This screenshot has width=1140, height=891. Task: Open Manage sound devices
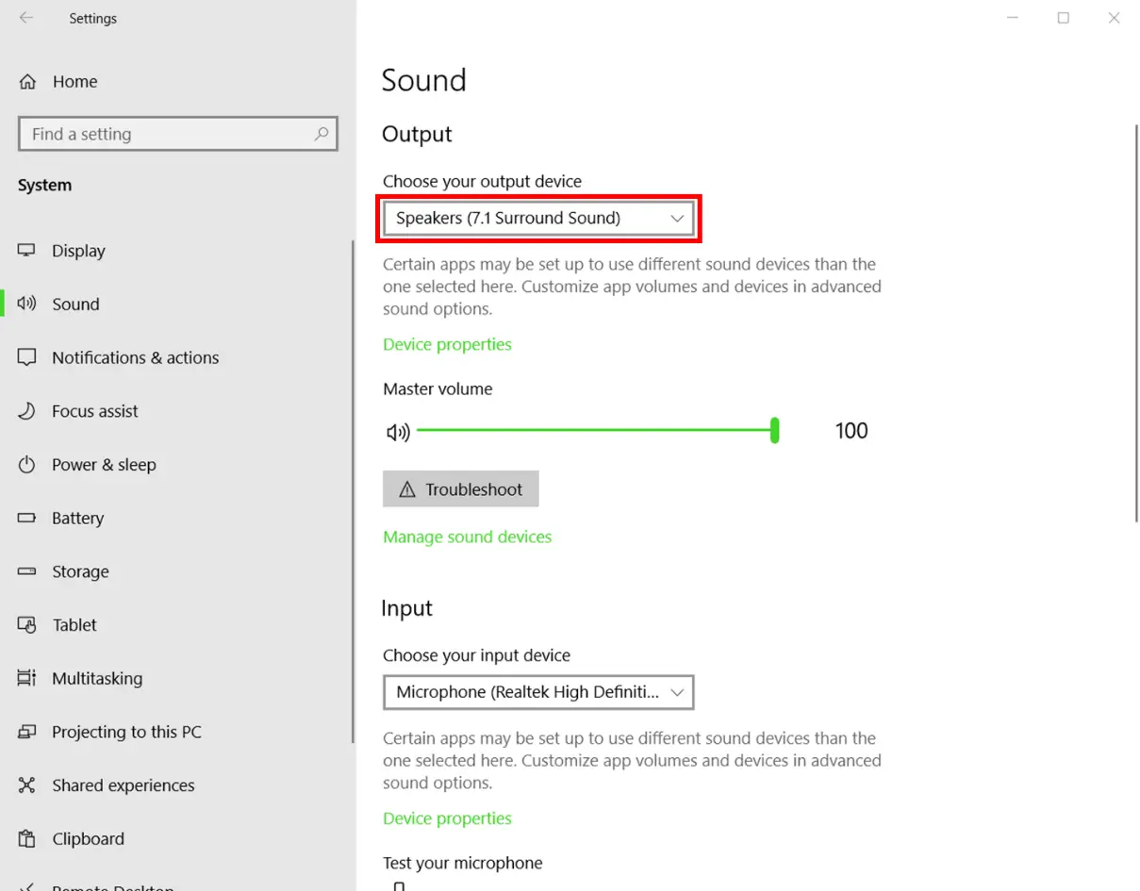click(467, 536)
